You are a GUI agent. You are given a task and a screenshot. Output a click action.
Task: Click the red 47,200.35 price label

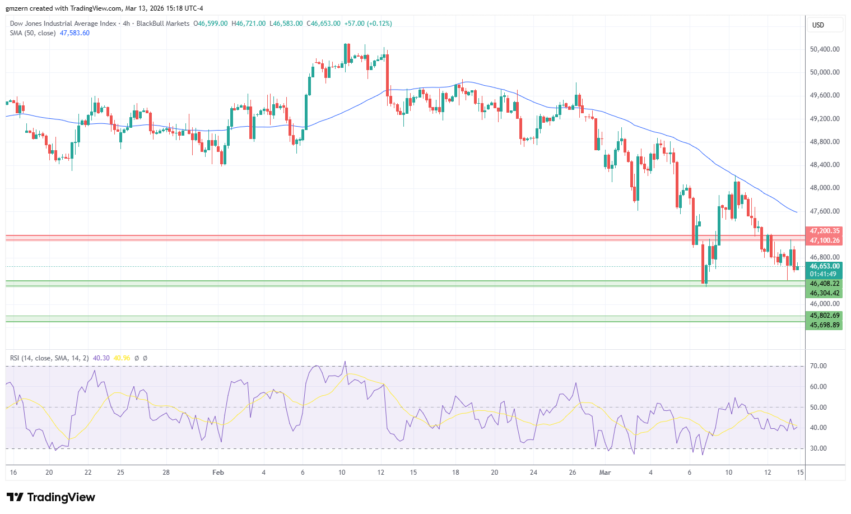(824, 231)
